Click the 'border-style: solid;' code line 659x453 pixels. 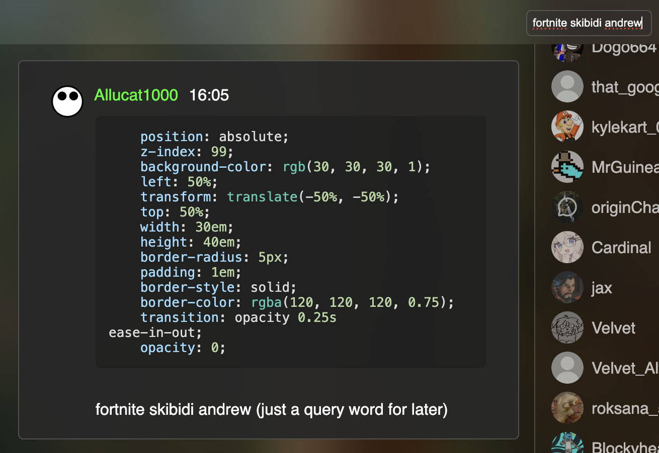[x=219, y=287]
